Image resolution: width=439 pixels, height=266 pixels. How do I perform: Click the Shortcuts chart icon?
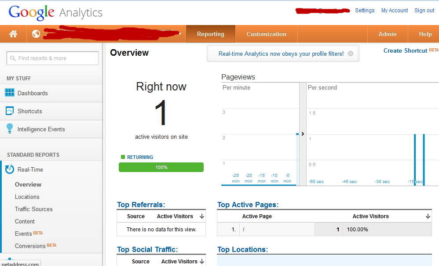pos(10,111)
